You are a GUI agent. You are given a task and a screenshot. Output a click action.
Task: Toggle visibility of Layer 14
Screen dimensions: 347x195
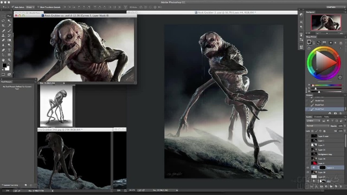point(308,150)
